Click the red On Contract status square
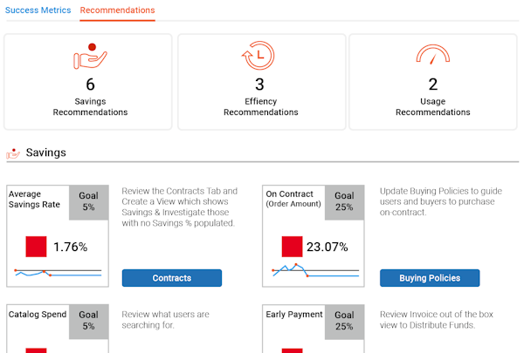 [x=292, y=247]
